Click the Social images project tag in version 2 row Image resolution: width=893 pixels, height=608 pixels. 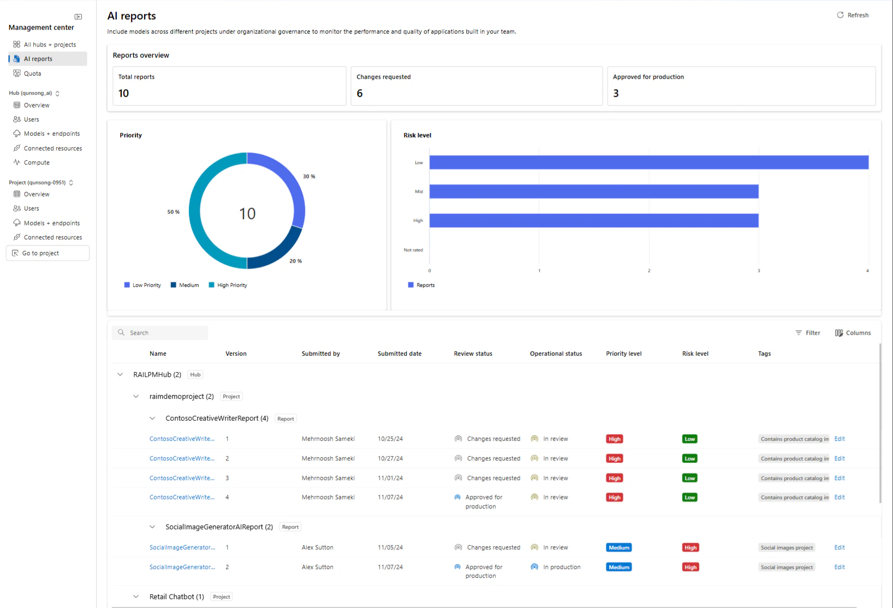pos(787,567)
